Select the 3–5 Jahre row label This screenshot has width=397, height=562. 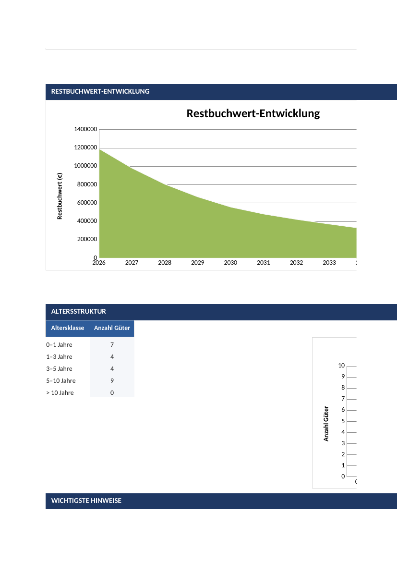59,369
